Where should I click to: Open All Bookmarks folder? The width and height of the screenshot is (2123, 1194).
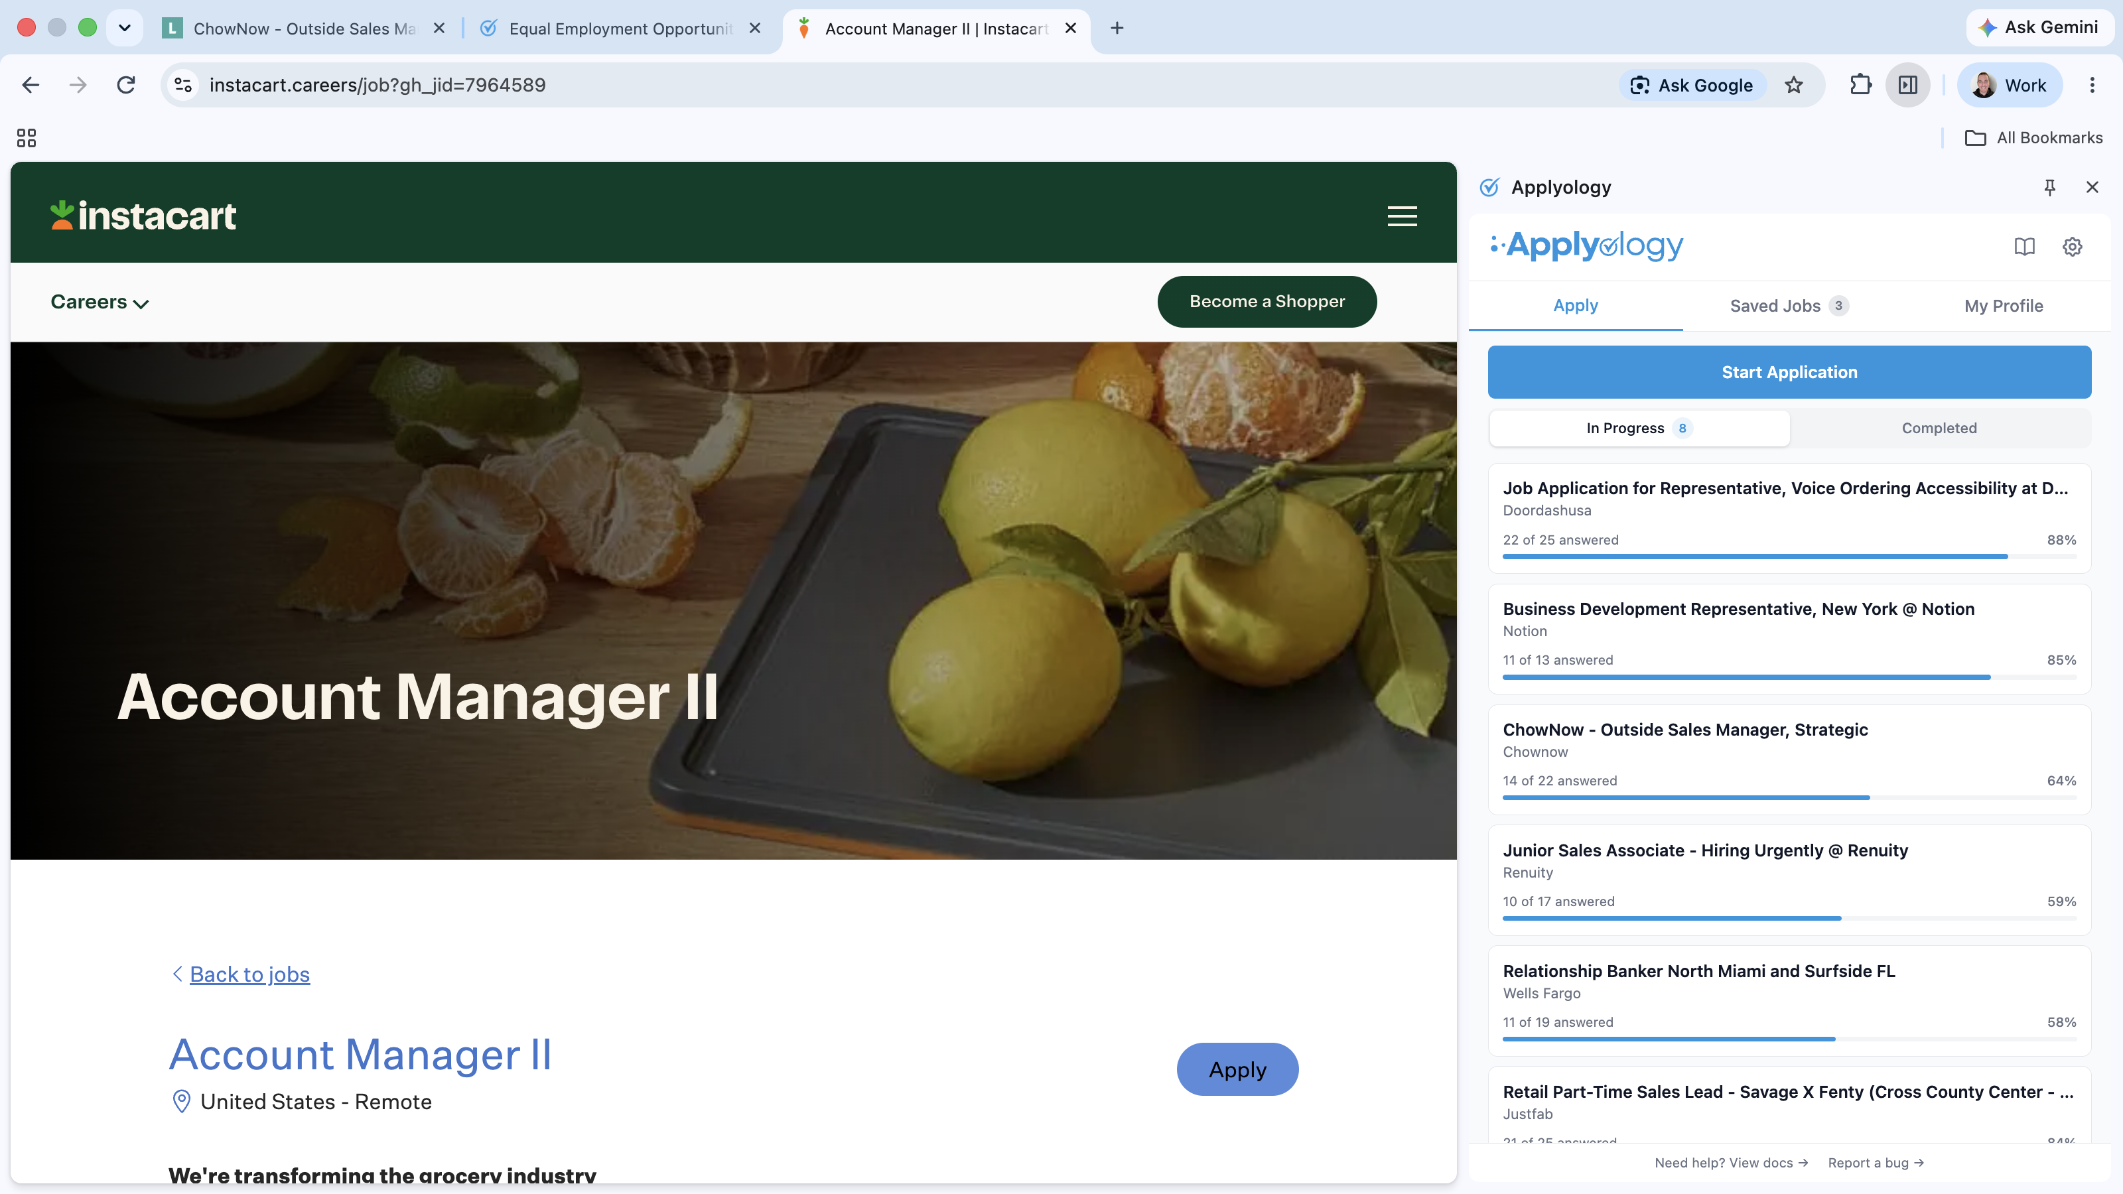(2033, 137)
